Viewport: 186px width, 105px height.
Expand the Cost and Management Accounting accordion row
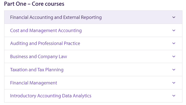tap(93, 30)
